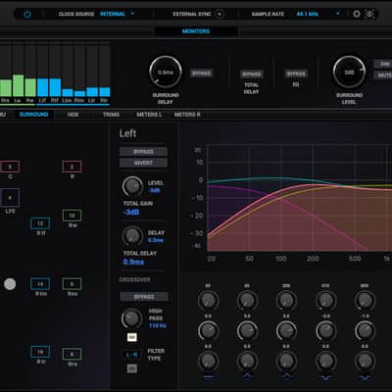Open the Clock Source dropdown arrow
Viewport: 392px width, 392px height.
pyautogui.click(x=132, y=14)
